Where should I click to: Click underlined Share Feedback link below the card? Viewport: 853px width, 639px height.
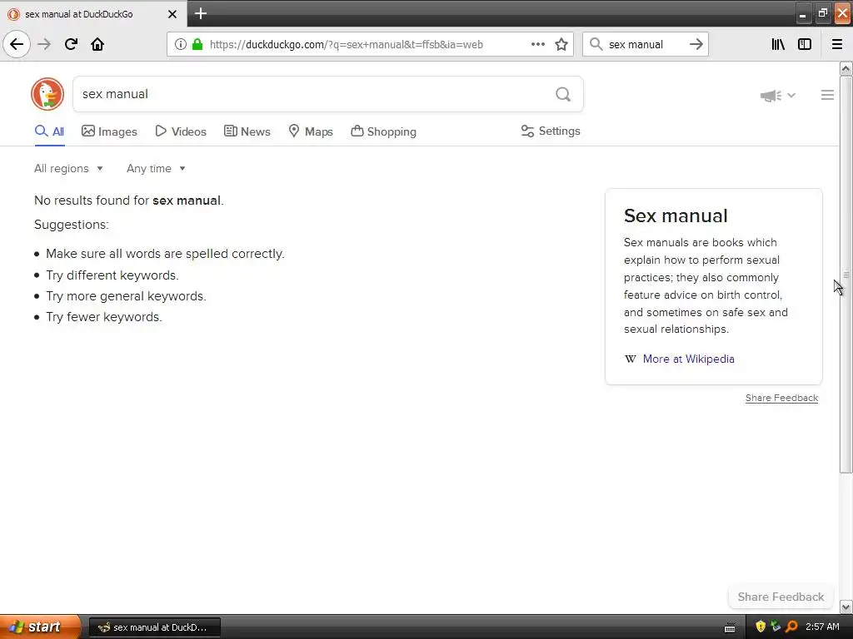781,398
